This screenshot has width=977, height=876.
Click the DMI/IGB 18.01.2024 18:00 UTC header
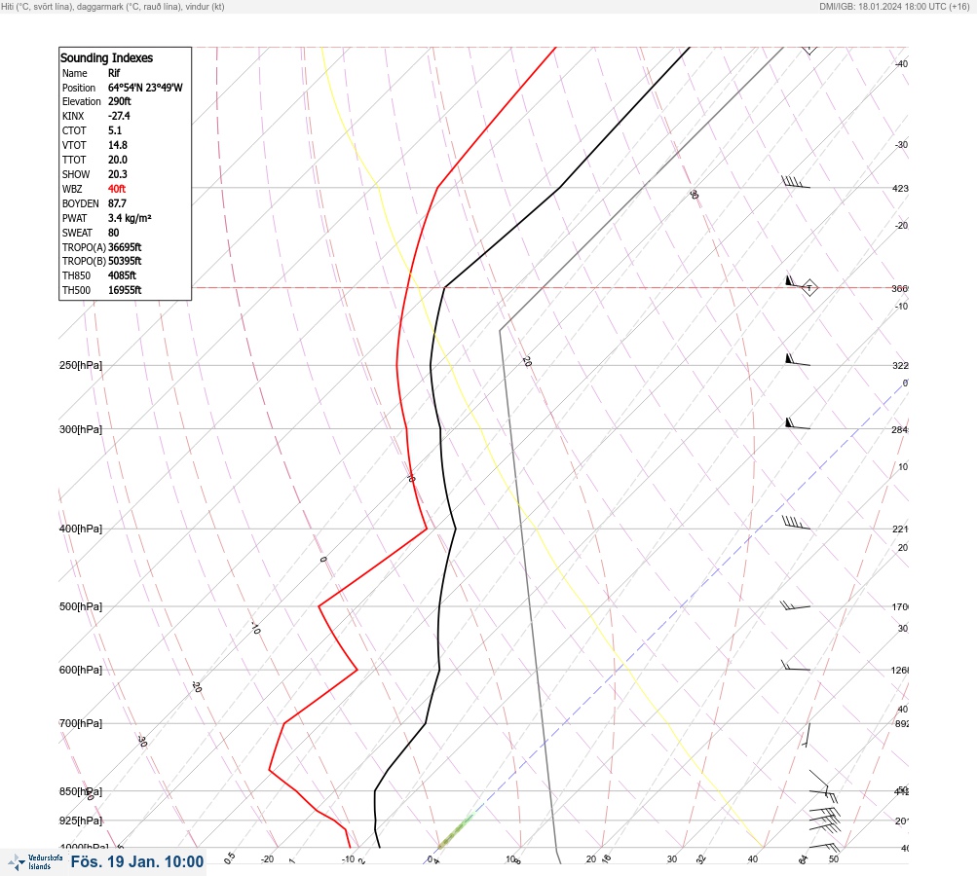[x=895, y=6]
